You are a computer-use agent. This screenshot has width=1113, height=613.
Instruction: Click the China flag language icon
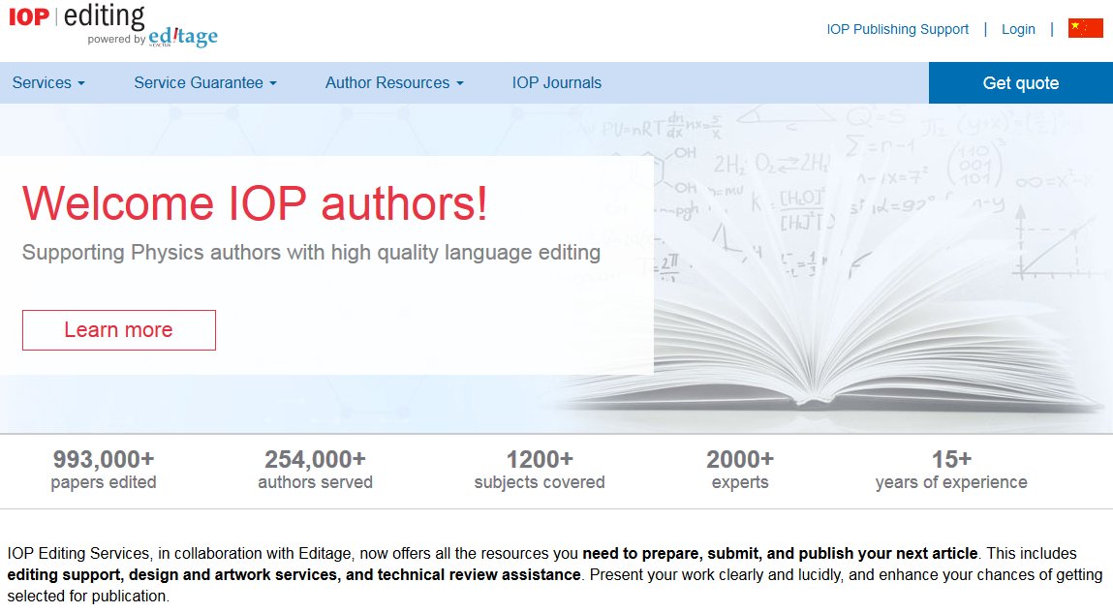point(1085,28)
